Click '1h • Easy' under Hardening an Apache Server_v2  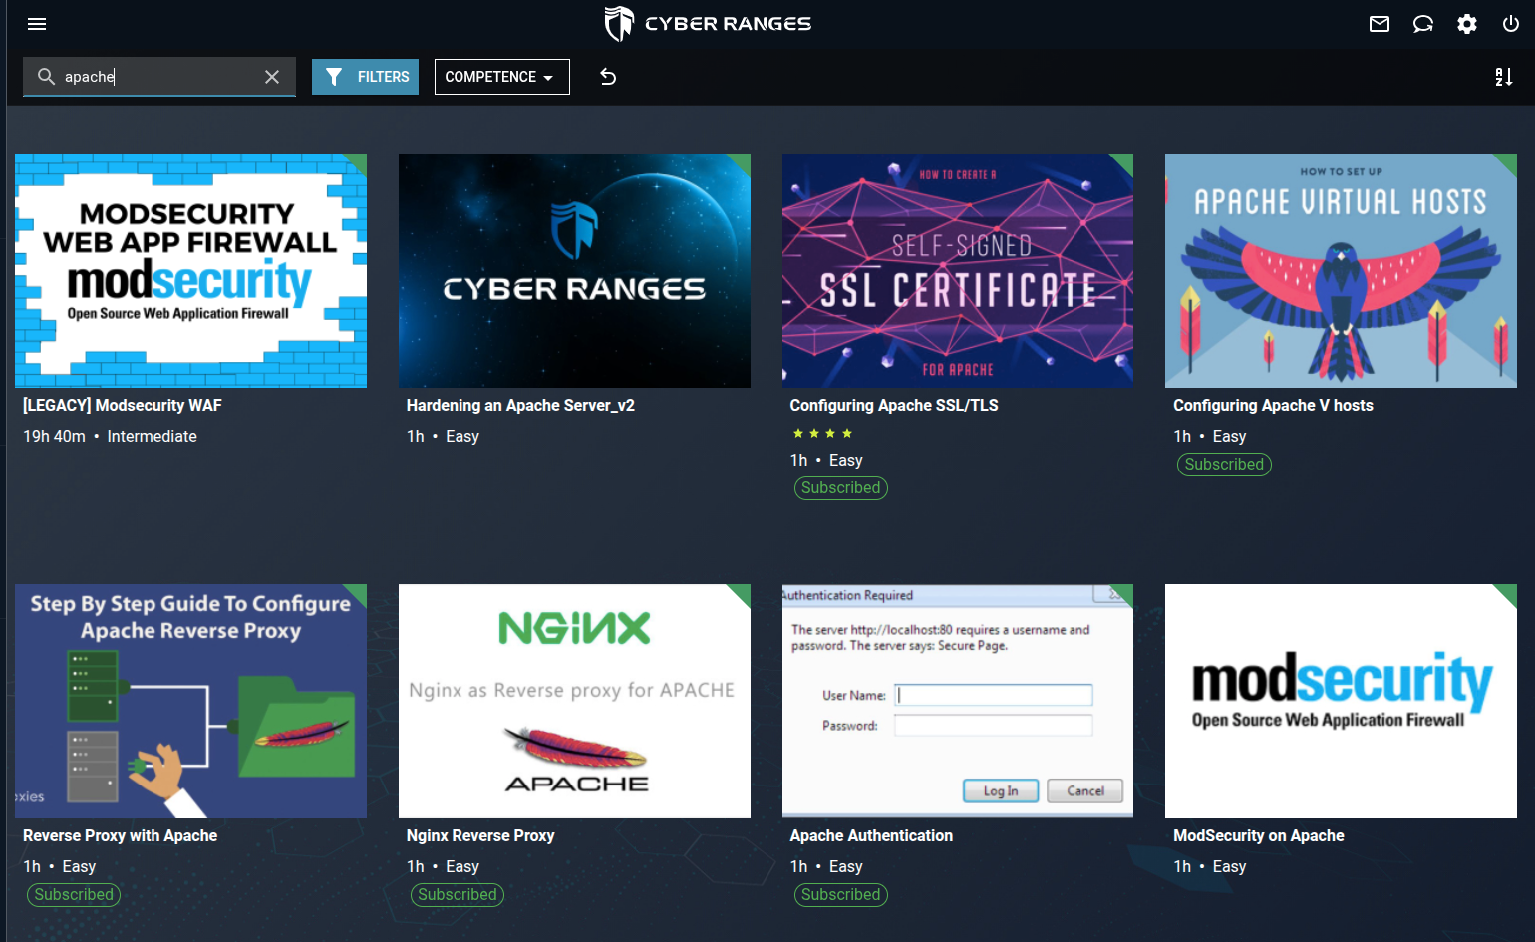(x=443, y=436)
